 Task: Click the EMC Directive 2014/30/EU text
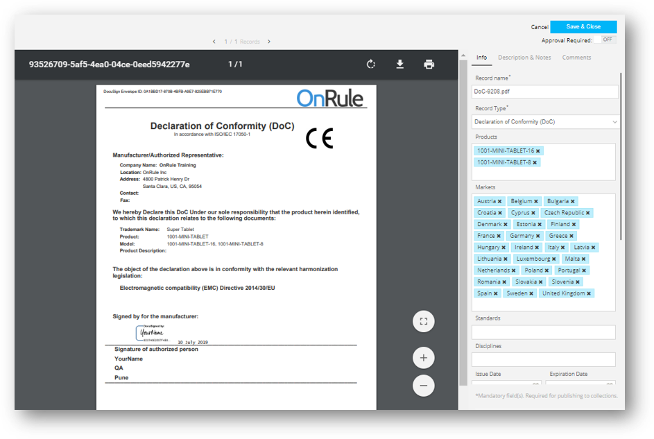(x=197, y=288)
